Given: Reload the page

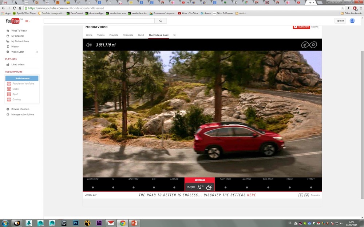Looking at the screenshot, I should 15,8.
